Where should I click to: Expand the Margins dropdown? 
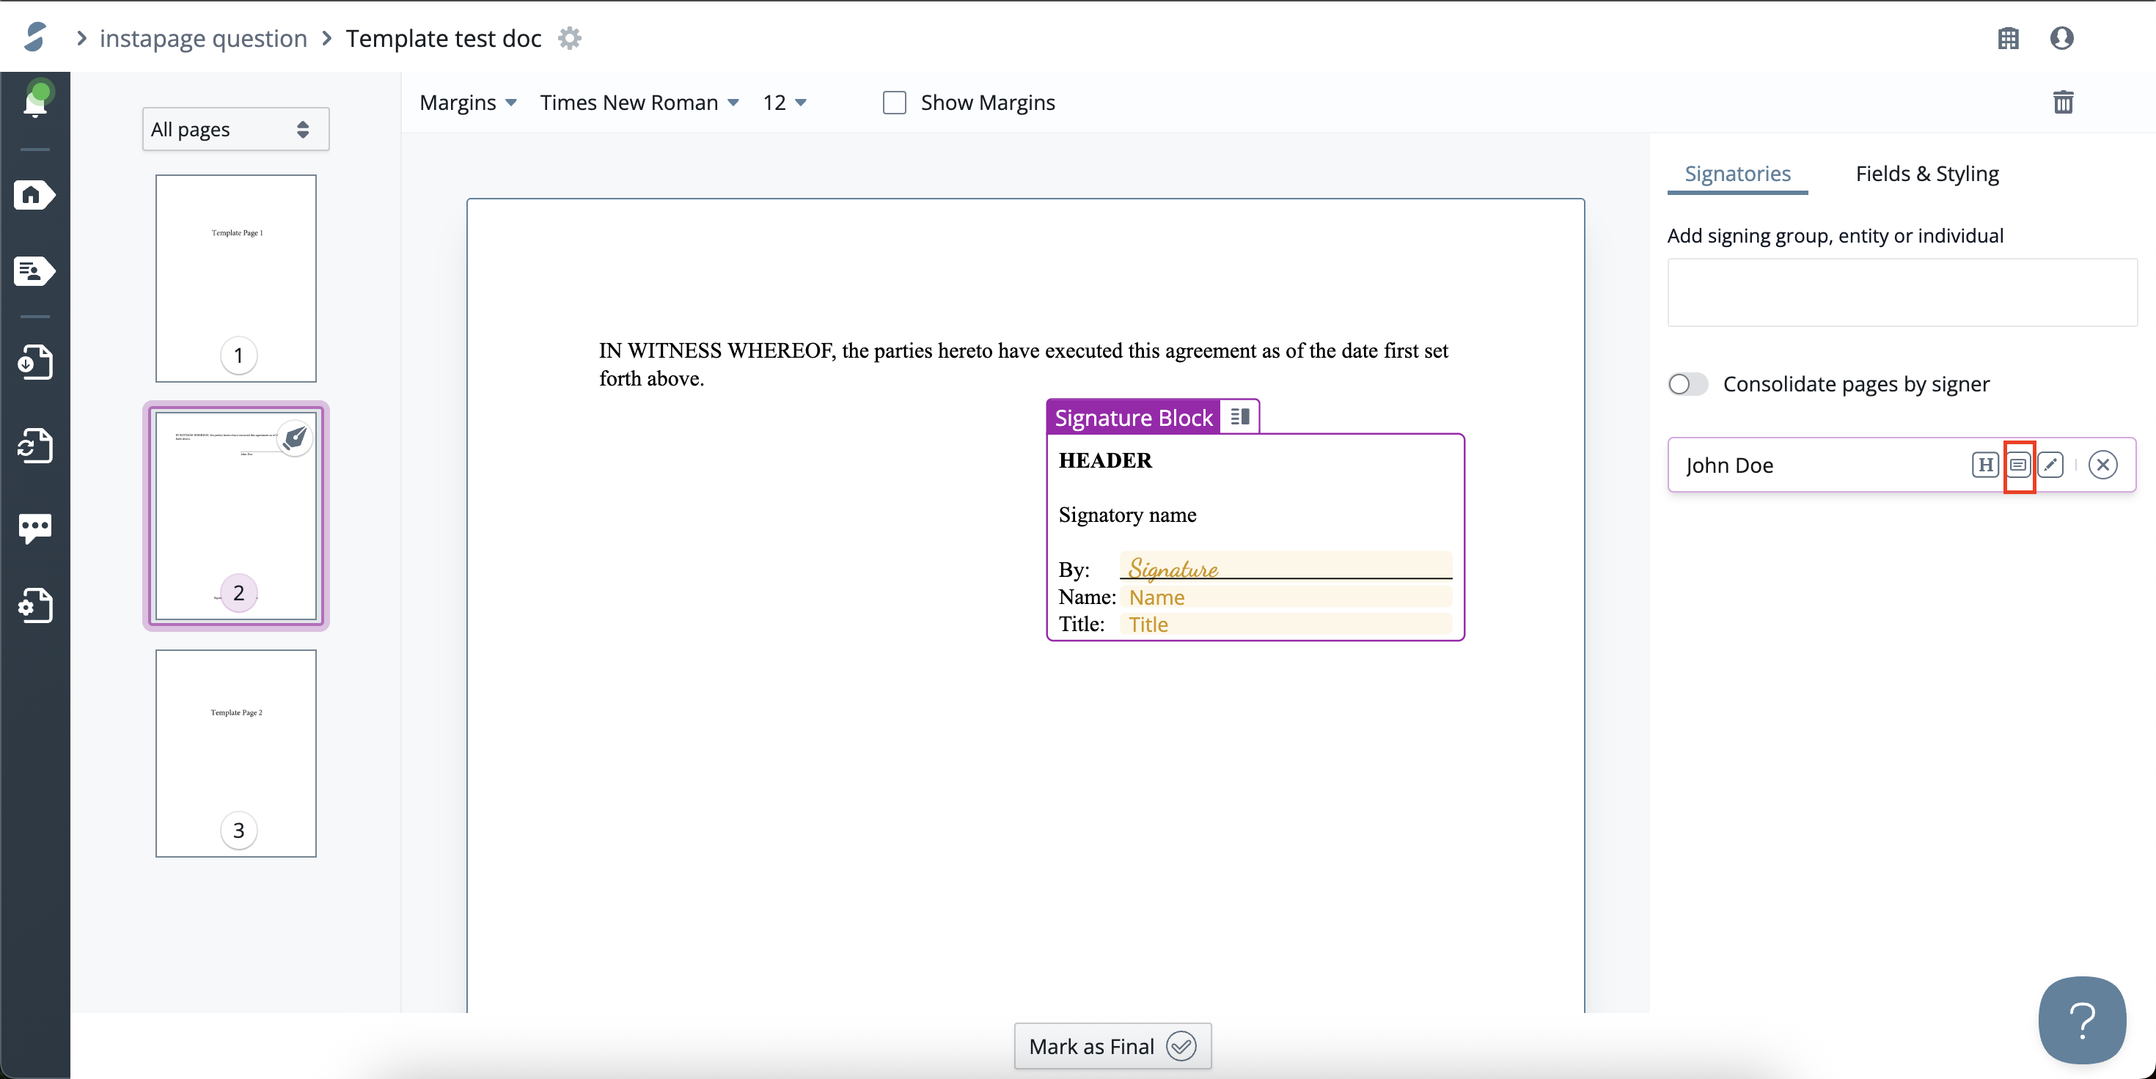468,102
